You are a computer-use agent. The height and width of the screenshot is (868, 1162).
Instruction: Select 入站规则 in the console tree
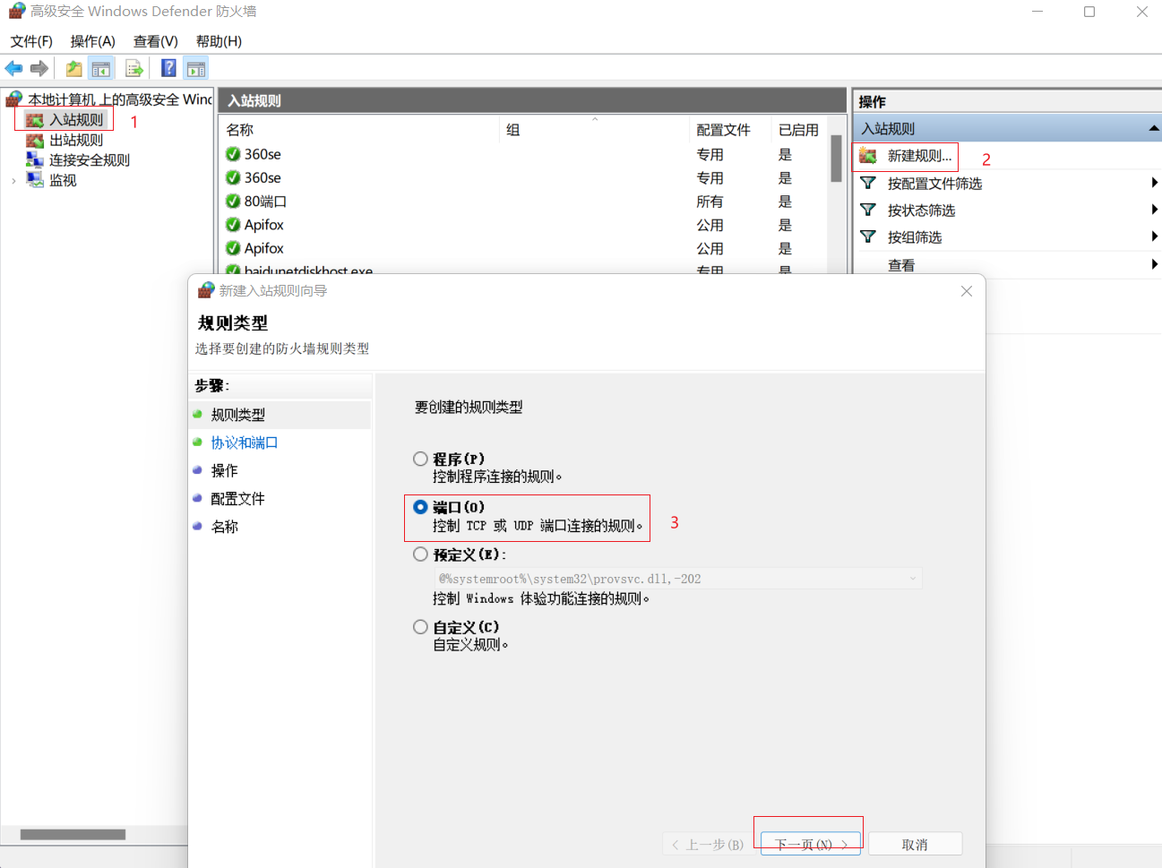pos(76,120)
